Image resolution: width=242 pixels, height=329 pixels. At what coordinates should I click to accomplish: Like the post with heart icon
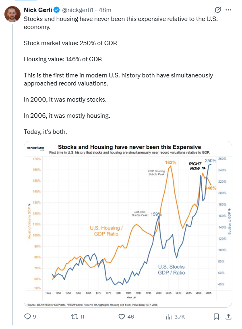[x=122, y=317]
